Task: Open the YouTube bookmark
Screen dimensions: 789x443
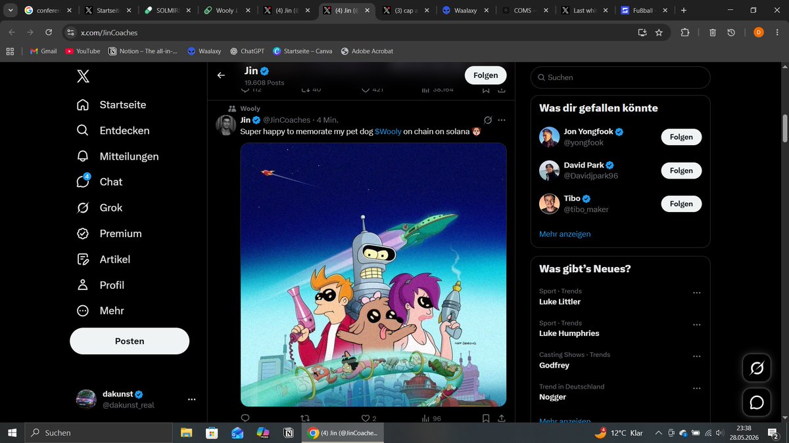Action: [82, 51]
